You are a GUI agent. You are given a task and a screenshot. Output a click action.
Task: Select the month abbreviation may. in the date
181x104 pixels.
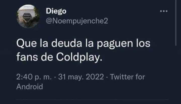(x=76, y=77)
